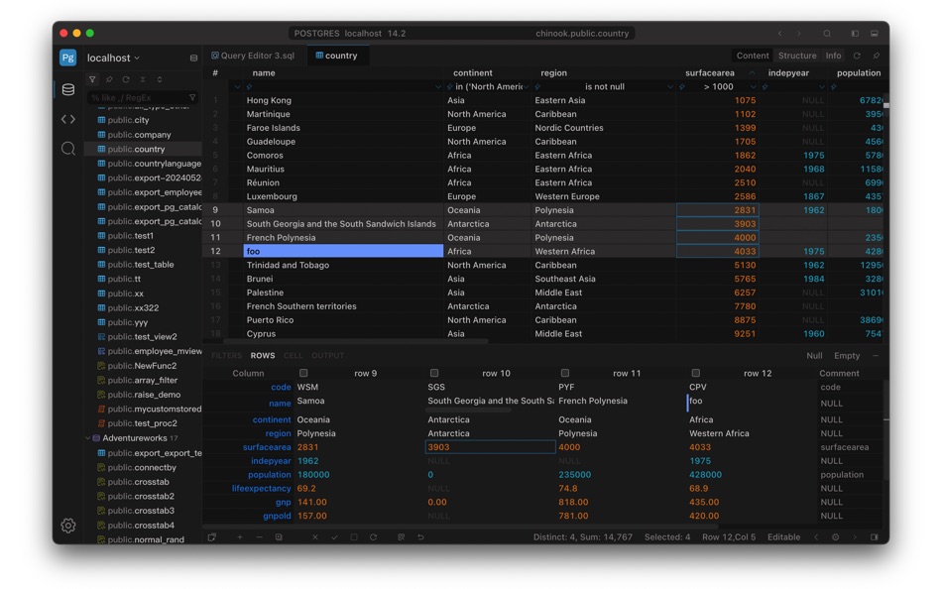Open title bar search magnifier

pyautogui.click(x=827, y=33)
